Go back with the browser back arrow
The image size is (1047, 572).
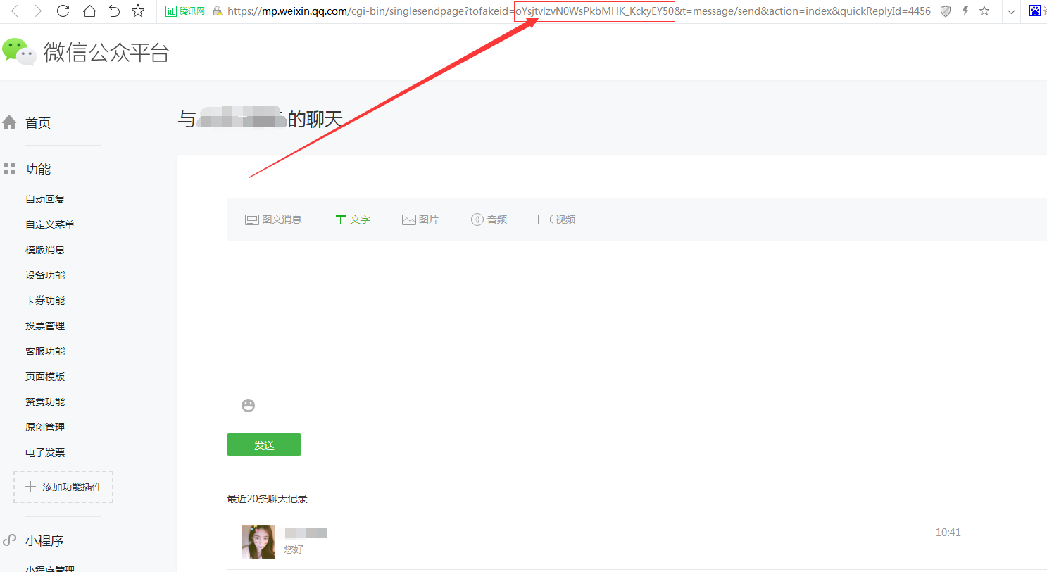15,11
